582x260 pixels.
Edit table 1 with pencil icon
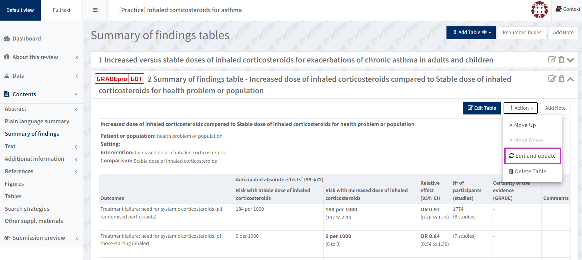[552, 60]
